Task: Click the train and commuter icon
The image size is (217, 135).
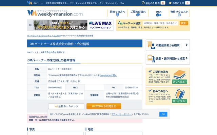Action: [x=151, y=59]
